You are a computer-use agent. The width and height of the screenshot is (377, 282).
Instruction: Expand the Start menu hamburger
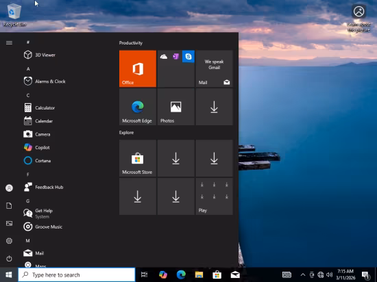click(x=9, y=42)
